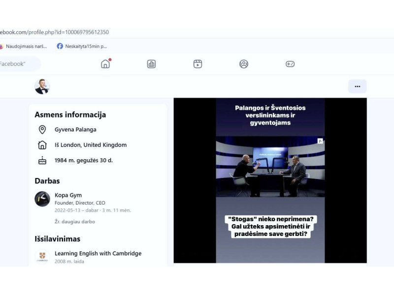The height and width of the screenshot is (295, 394).
Task: Open the three-dot more options button
Action: pyautogui.click(x=358, y=87)
